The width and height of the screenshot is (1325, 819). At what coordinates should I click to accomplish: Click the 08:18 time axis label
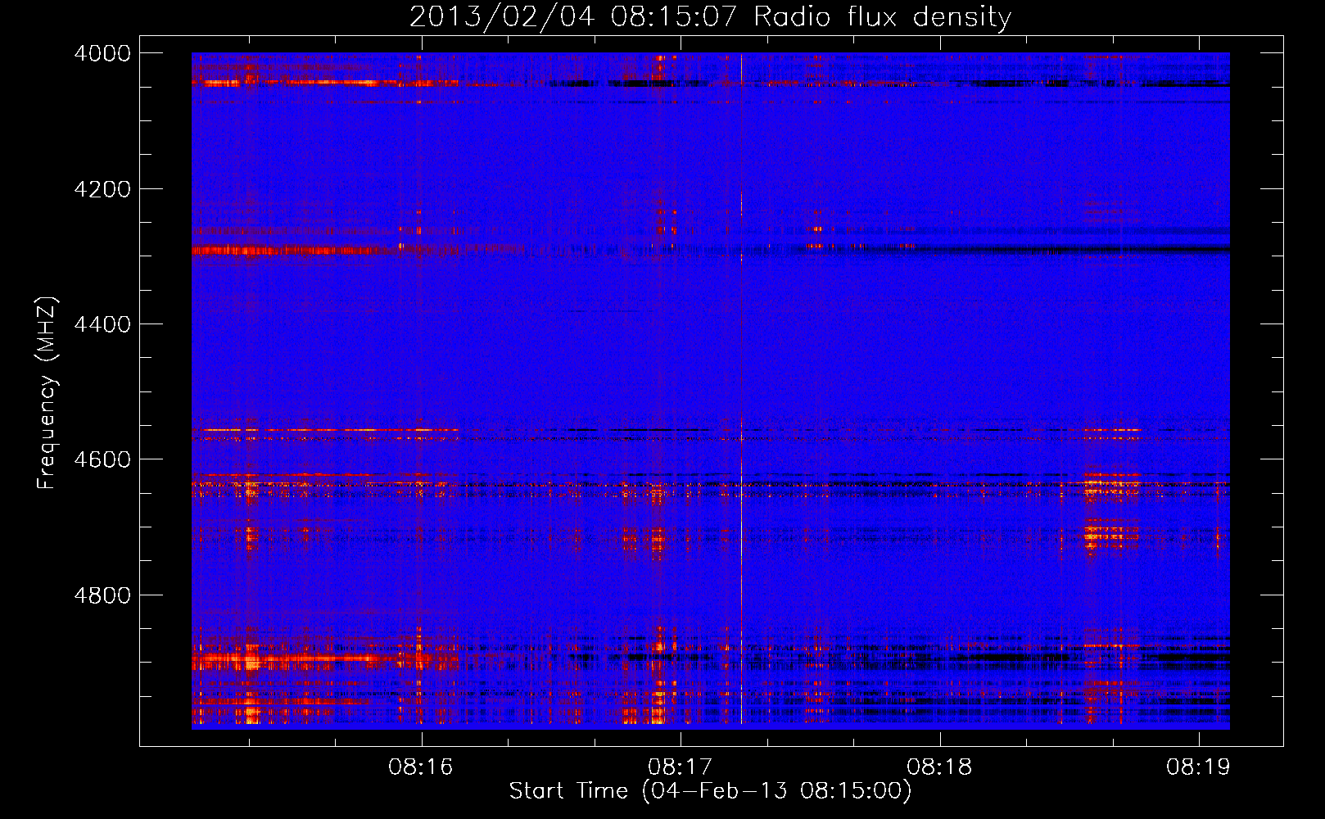tap(939, 767)
